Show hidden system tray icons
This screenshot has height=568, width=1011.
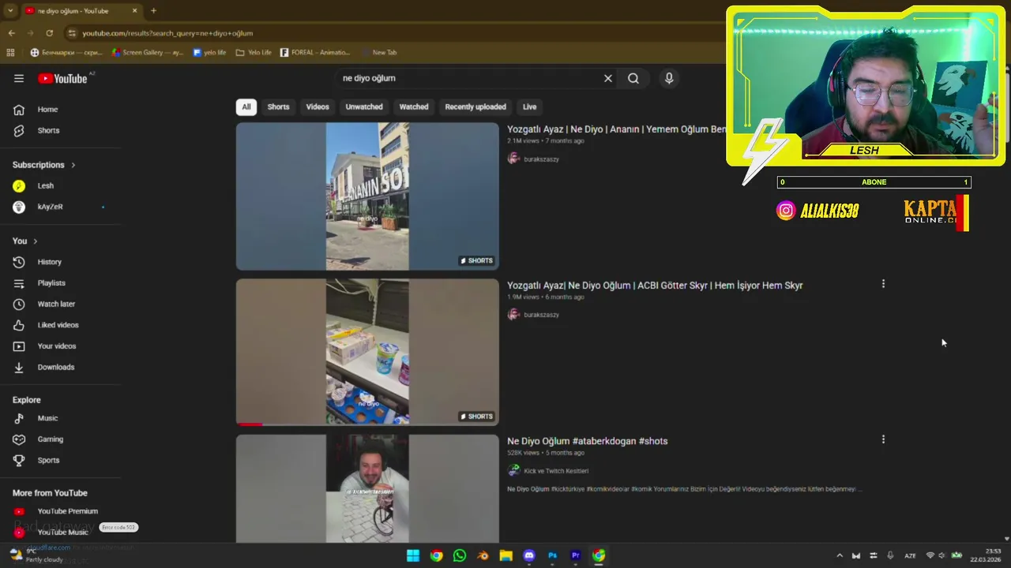click(x=839, y=555)
